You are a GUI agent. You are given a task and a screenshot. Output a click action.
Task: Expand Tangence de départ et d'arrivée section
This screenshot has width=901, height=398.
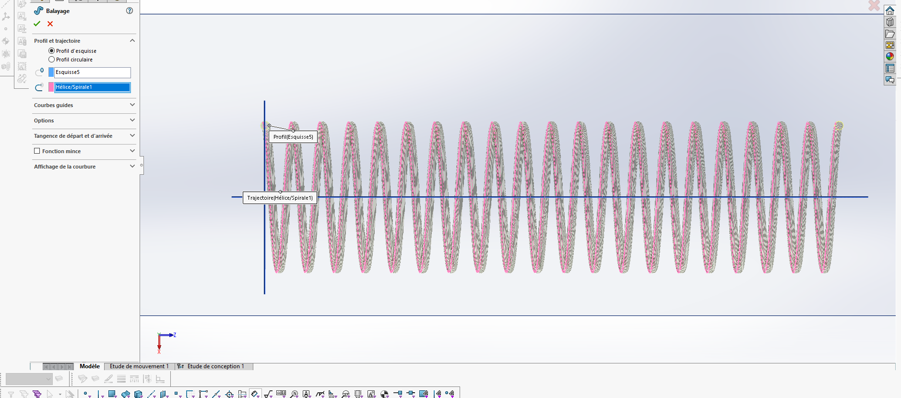pyautogui.click(x=132, y=135)
